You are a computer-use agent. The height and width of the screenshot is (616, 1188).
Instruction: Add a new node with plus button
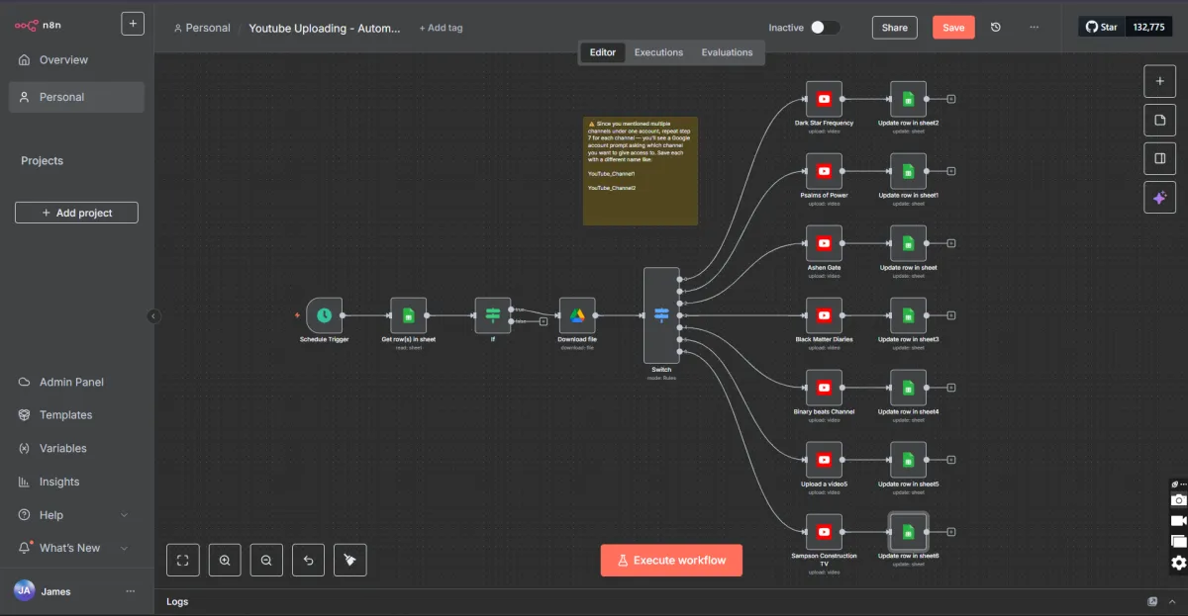(x=1159, y=81)
